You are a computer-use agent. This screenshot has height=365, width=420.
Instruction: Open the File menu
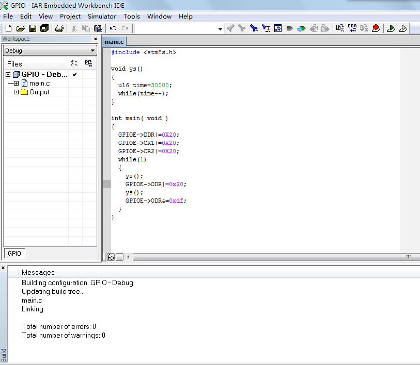coord(8,16)
